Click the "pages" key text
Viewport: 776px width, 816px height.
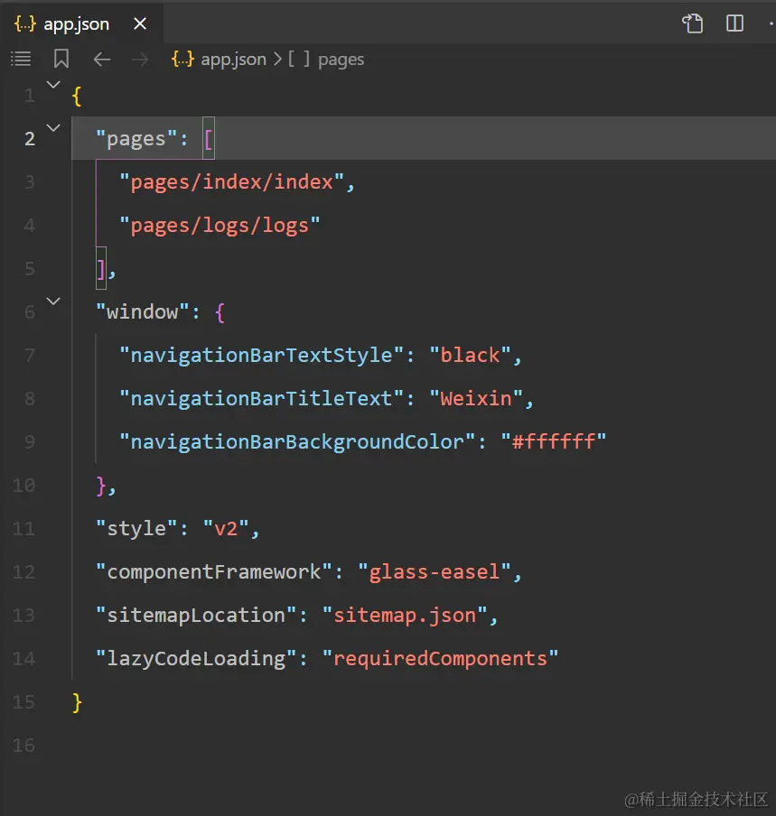pos(136,139)
